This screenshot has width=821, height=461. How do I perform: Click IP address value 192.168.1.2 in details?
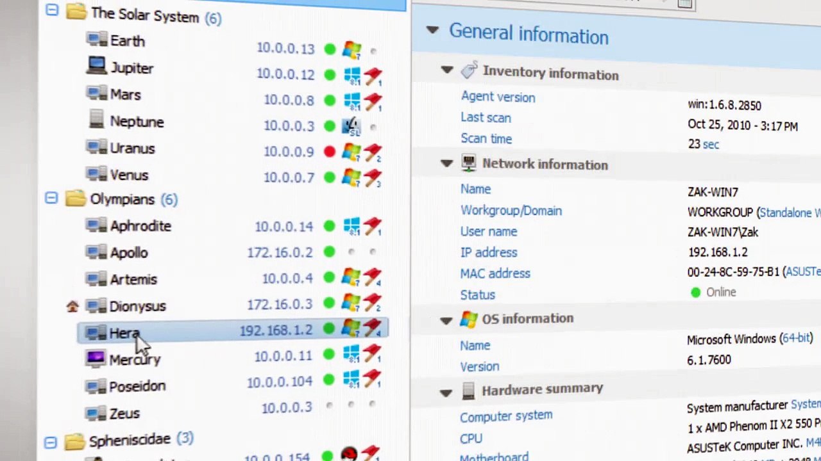coord(718,252)
